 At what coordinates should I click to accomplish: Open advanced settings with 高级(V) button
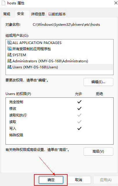tap(98, 152)
